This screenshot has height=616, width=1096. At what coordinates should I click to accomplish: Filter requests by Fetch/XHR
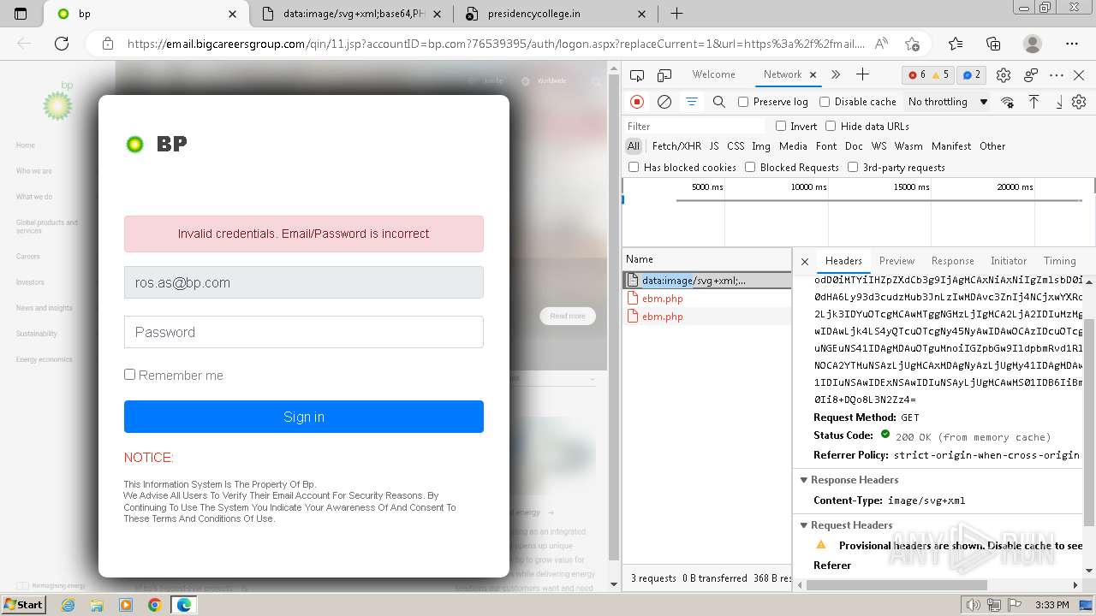[676, 146]
